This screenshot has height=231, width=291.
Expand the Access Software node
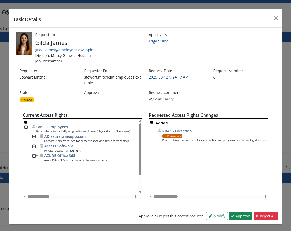(x=34, y=146)
